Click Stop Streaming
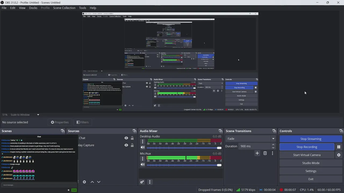This screenshot has width=344, height=193. 311,139
